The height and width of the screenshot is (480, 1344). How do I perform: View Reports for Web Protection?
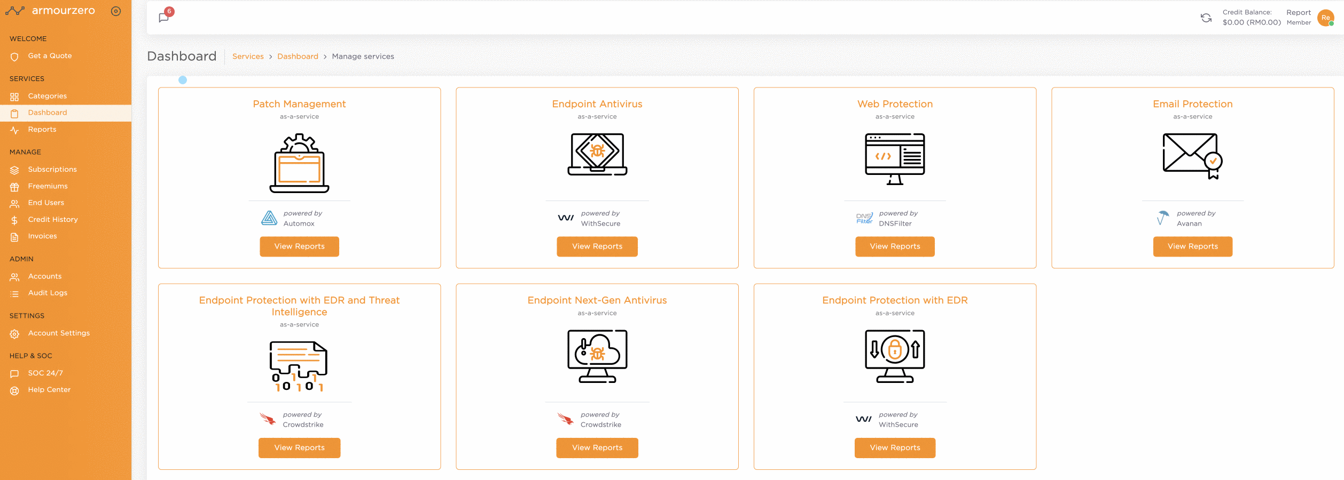895,246
